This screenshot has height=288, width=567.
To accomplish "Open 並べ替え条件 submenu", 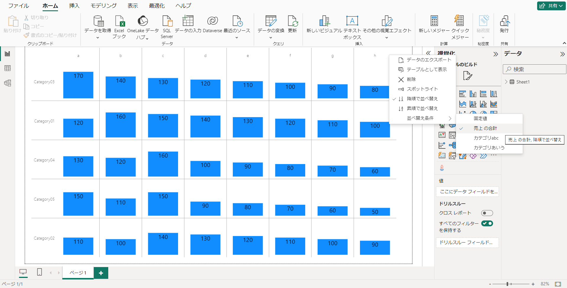I will click(422, 118).
